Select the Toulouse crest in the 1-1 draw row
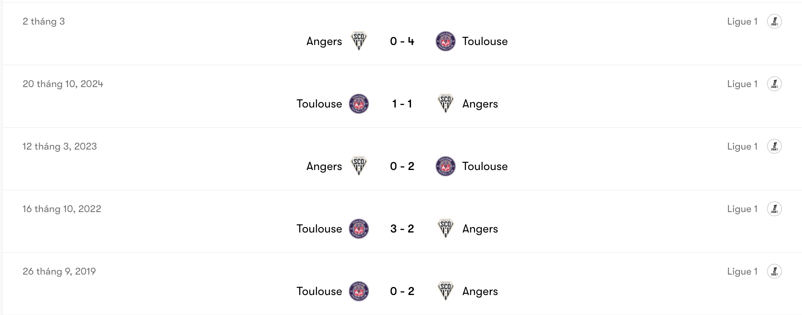Image resolution: width=802 pixels, height=315 pixels. 358,104
